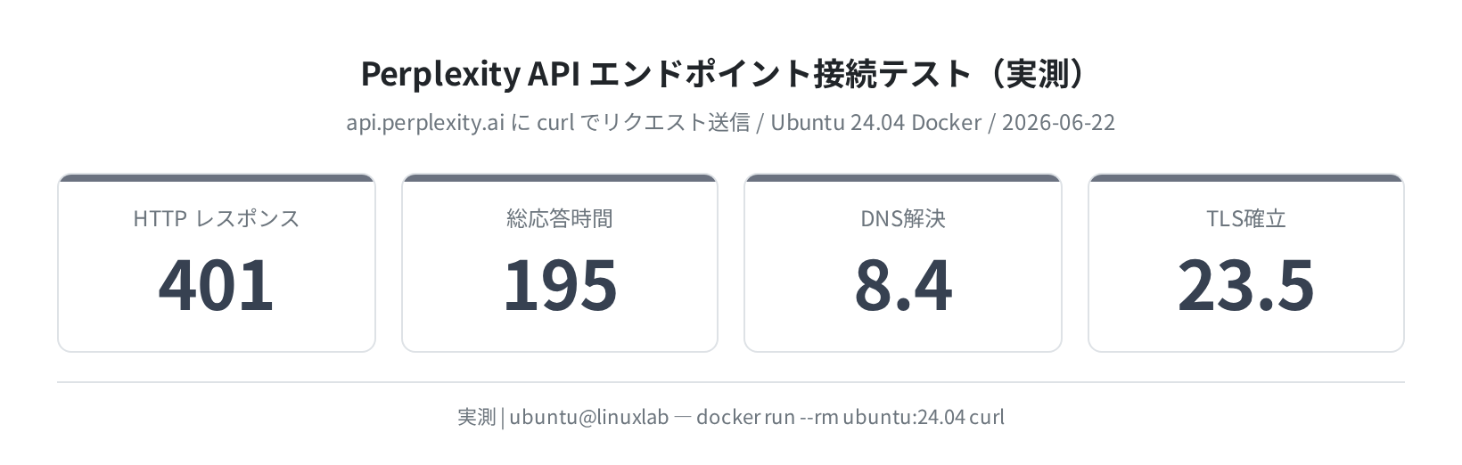Click the value 195
The height and width of the screenshot is (465, 1462).
click(x=560, y=285)
